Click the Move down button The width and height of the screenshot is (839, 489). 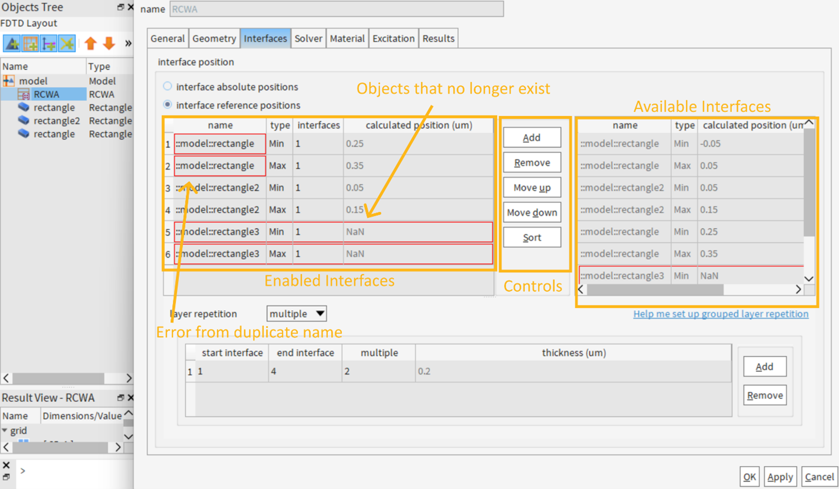(x=532, y=212)
